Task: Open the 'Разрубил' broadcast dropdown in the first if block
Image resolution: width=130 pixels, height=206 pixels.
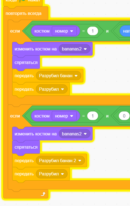Action: coord(52,89)
